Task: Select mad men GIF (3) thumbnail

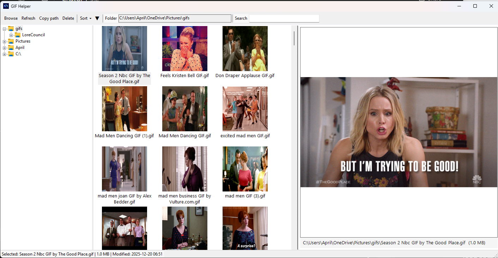Action: 245,169
